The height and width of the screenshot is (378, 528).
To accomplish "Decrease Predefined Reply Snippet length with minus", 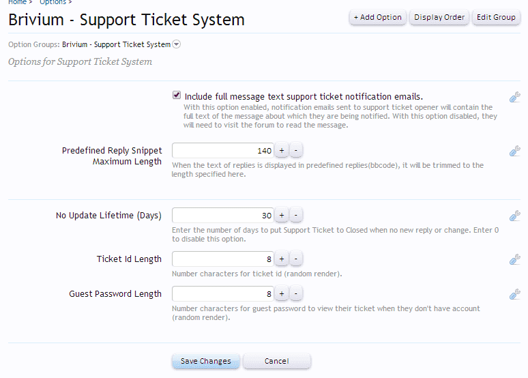I will coord(296,150).
